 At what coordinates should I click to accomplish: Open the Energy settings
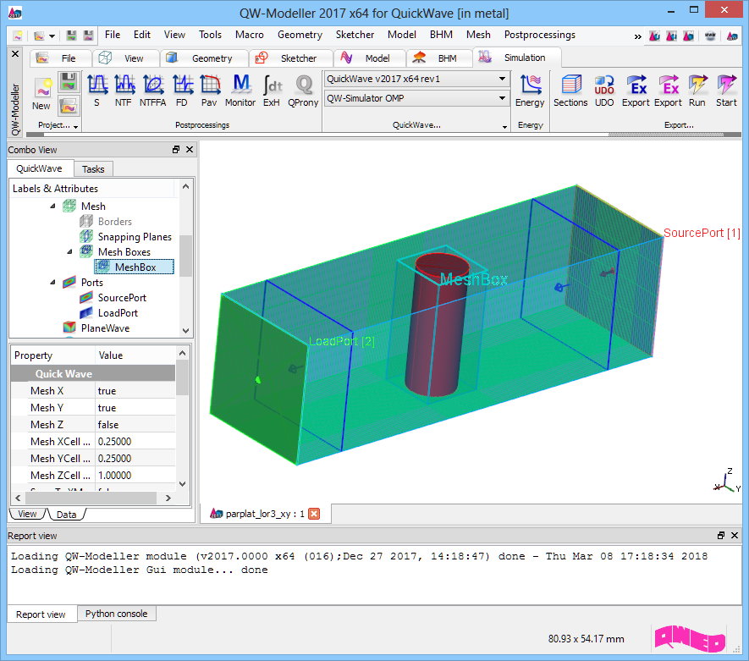(x=530, y=90)
